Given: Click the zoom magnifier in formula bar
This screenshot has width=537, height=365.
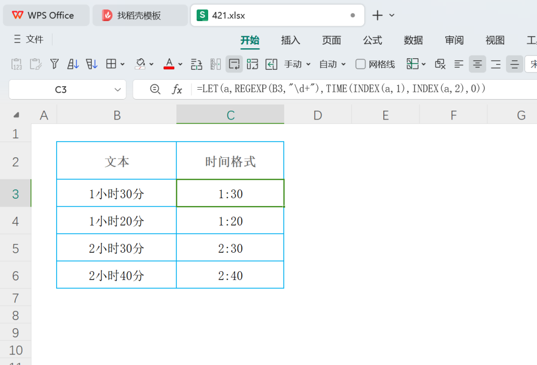Looking at the screenshot, I should [155, 89].
